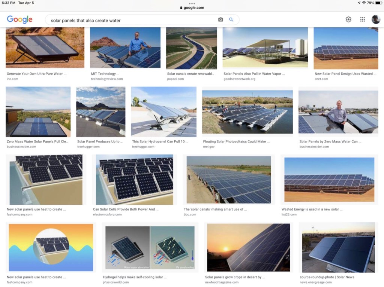
Task: Select the cnet.com solar panel design thumbnail
Action: [x=346, y=48]
